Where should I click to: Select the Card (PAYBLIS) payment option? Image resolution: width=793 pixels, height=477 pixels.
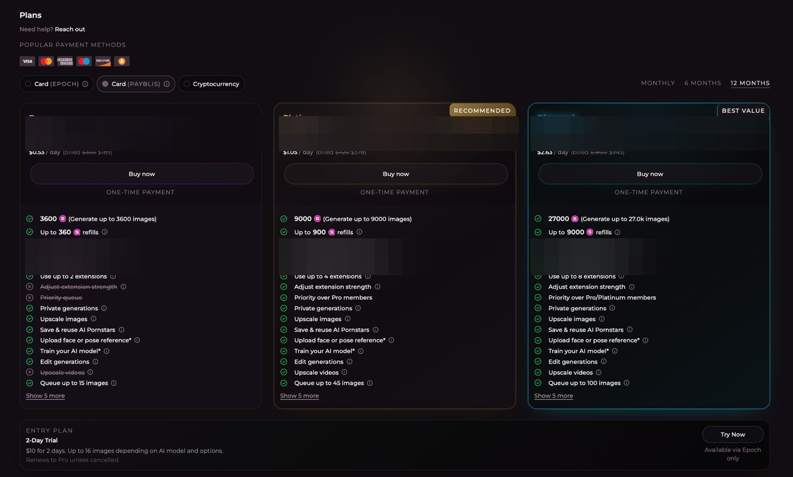[x=136, y=84]
